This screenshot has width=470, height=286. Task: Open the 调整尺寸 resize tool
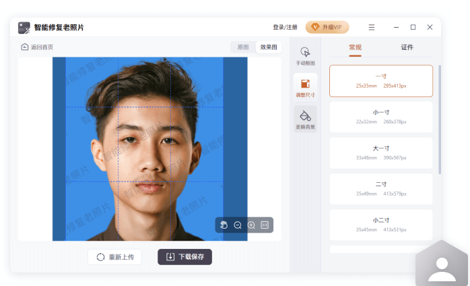click(305, 88)
